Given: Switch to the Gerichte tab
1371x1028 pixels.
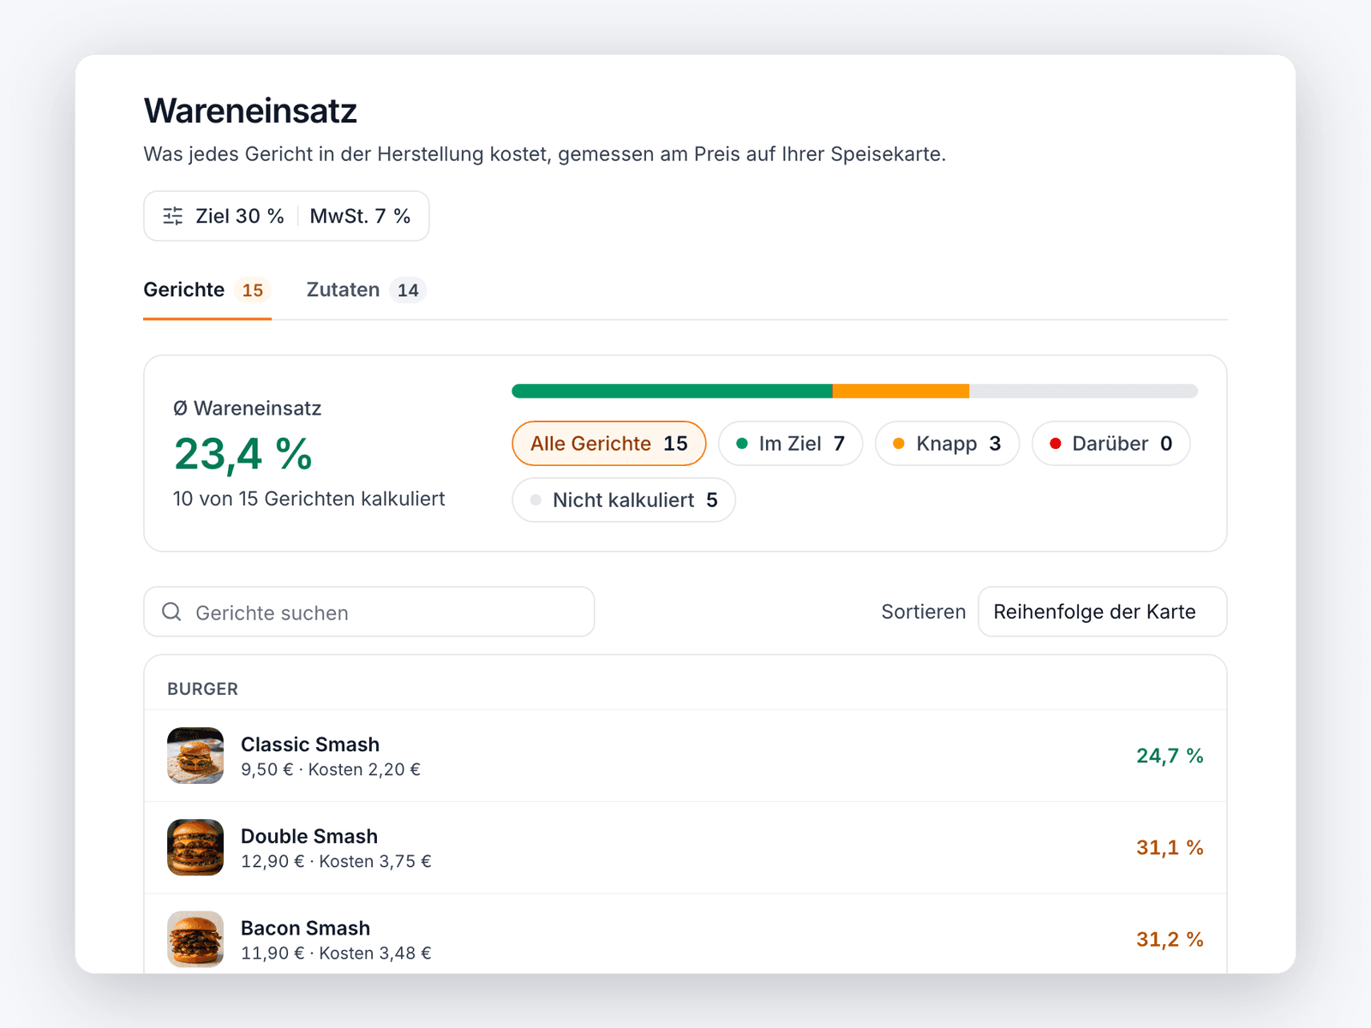Looking at the screenshot, I should tap(207, 290).
